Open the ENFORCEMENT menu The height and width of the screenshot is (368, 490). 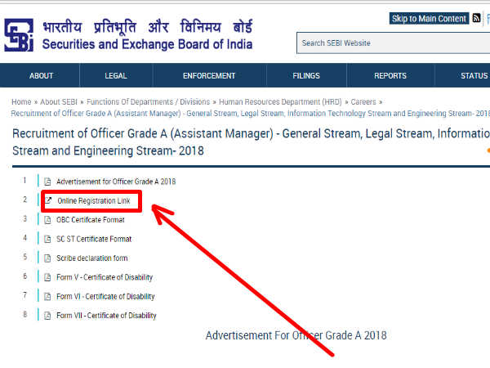[209, 76]
